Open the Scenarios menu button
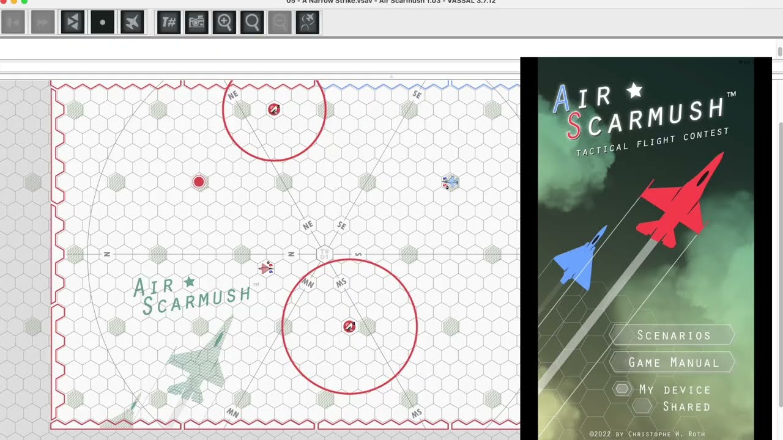The height and width of the screenshot is (440, 783). click(672, 335)
